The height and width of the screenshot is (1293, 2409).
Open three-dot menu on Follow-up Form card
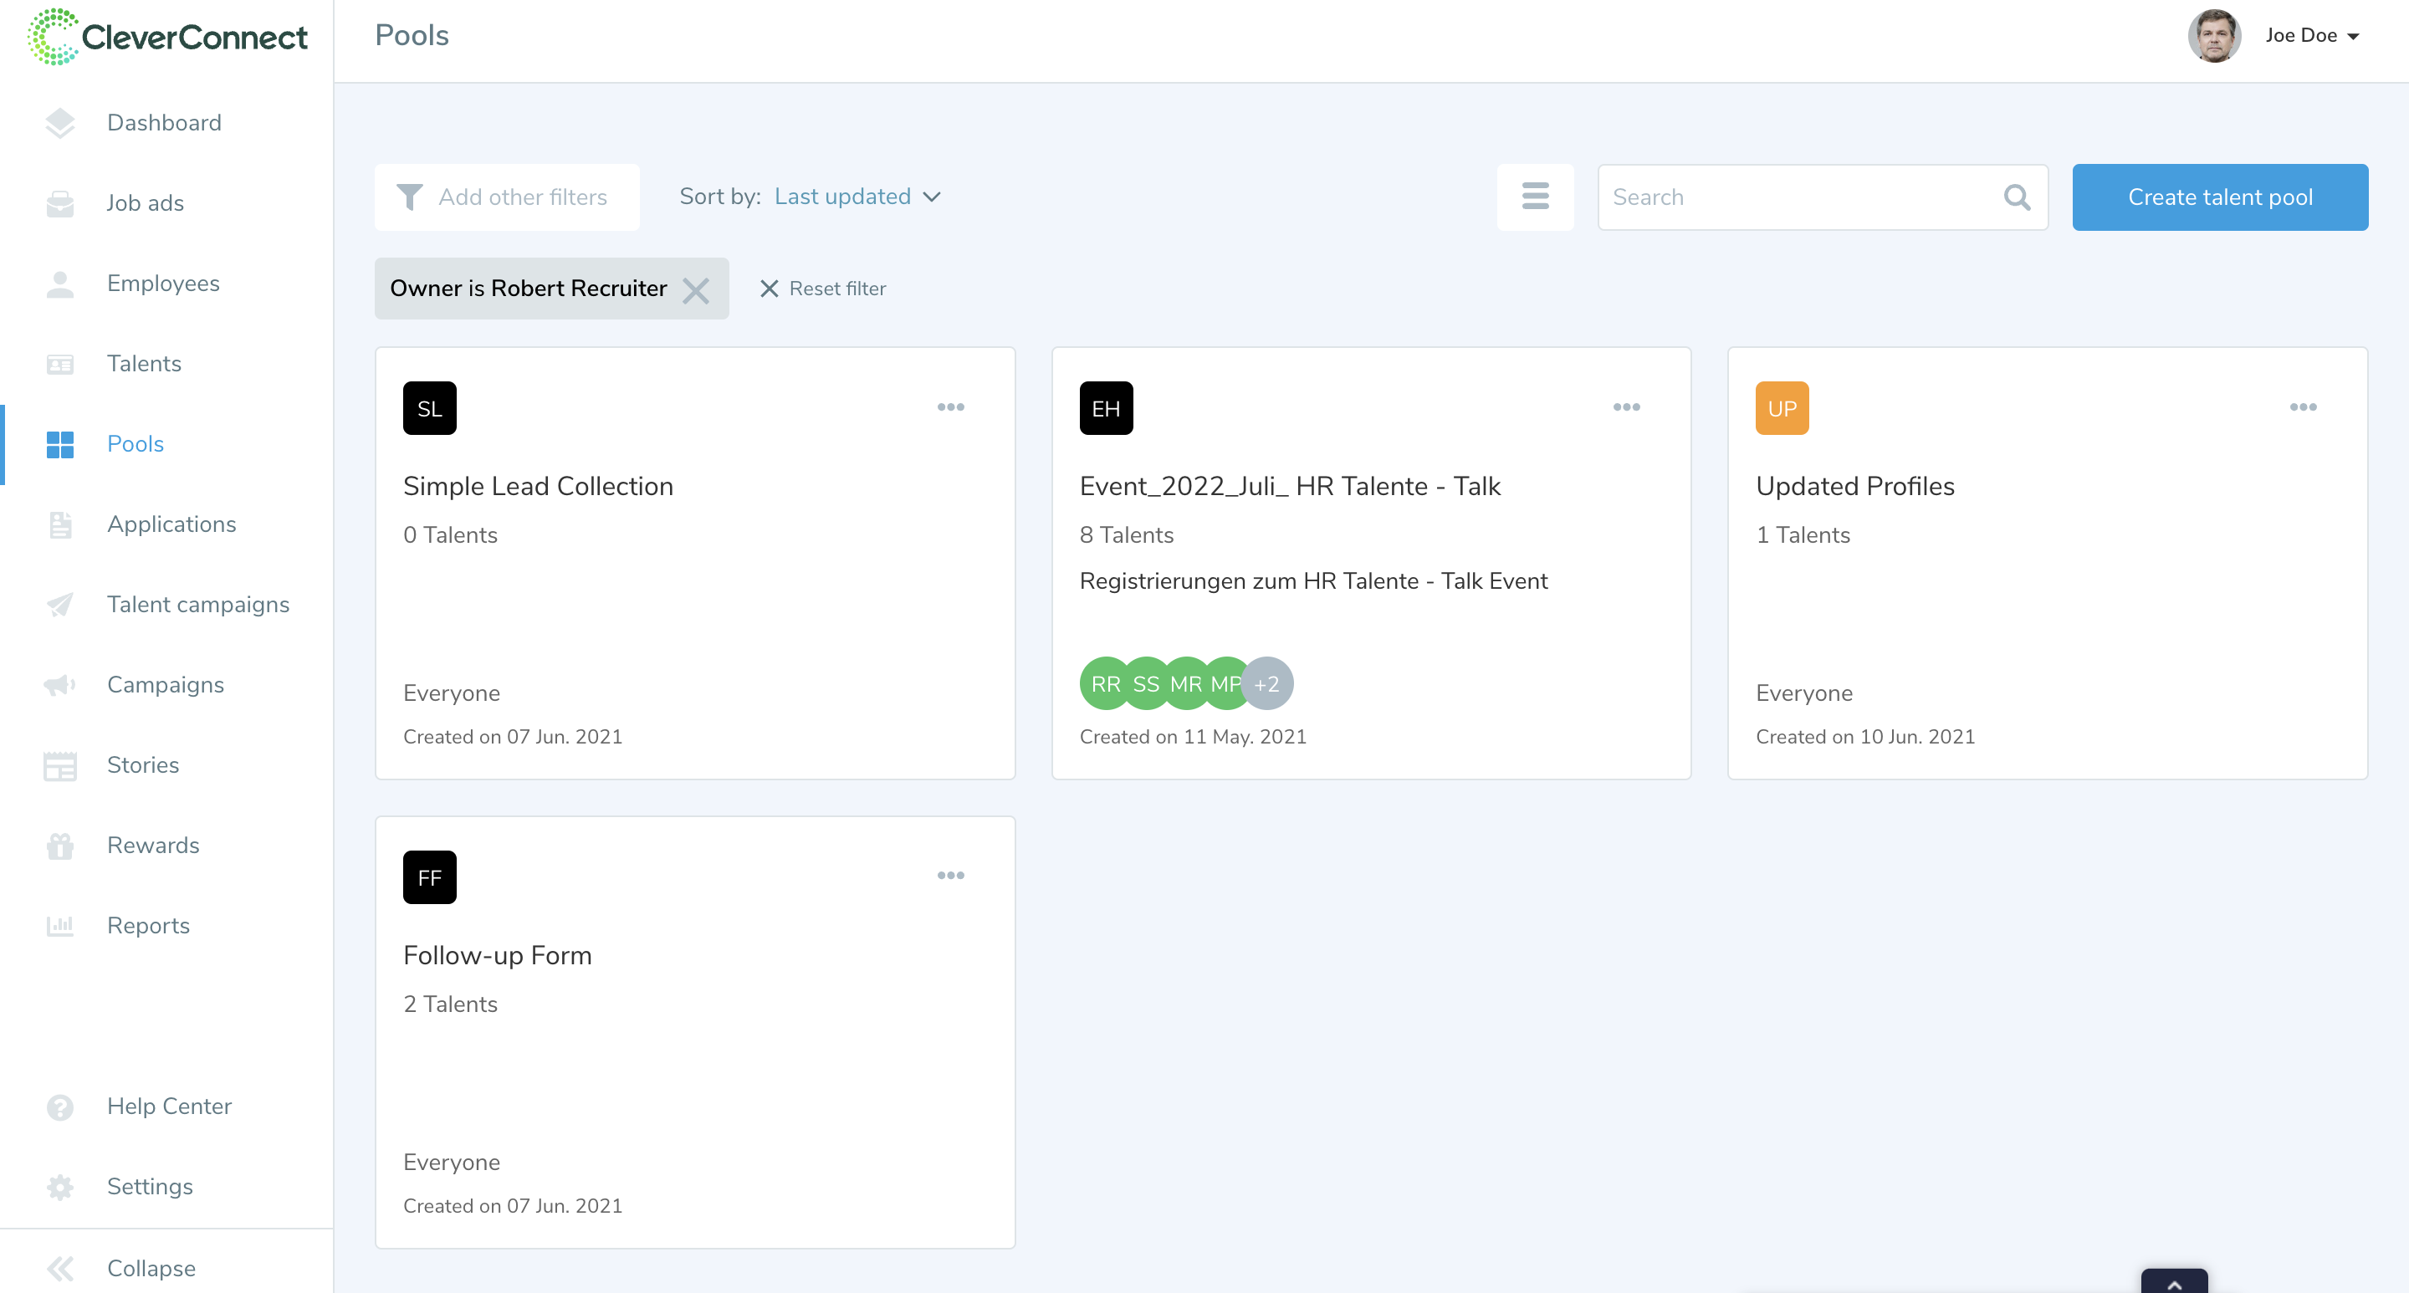coord(950,875)
